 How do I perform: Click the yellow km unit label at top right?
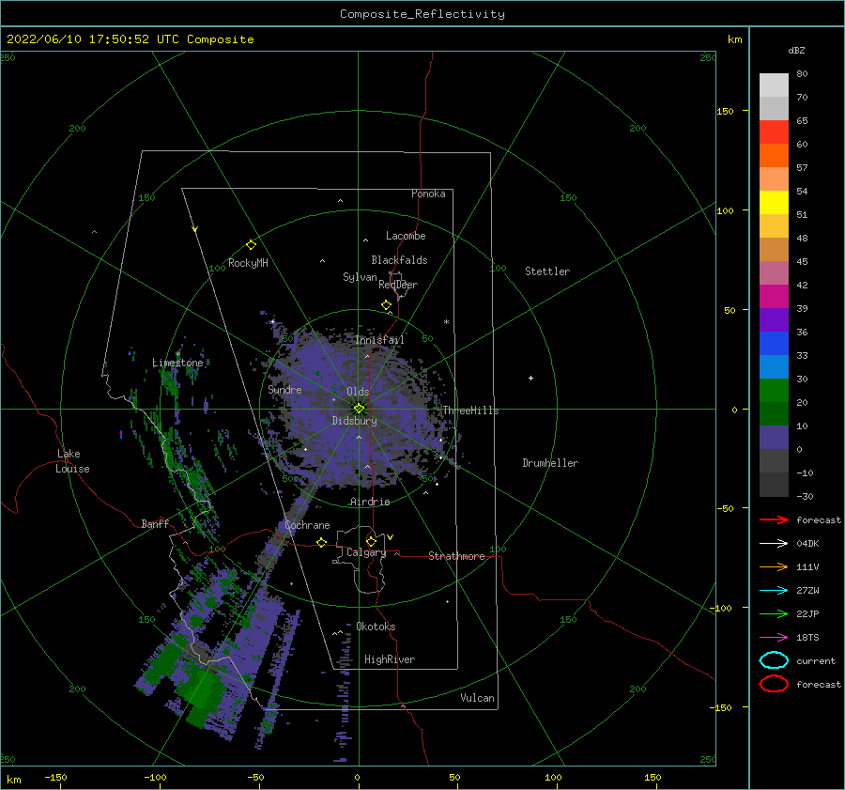(x=734, y=39)
